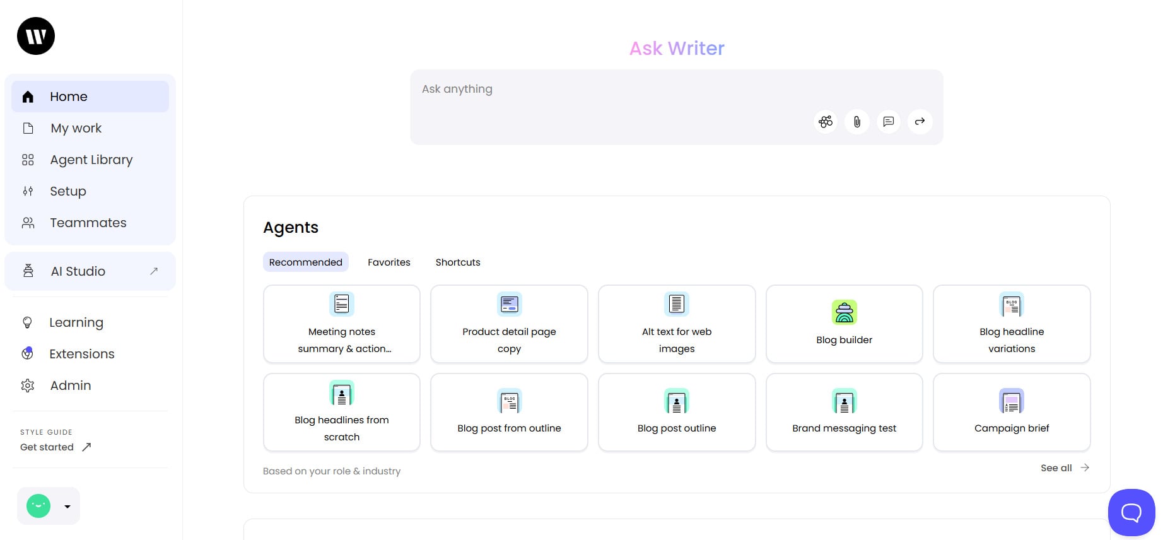Click the Brand messaging test label
This screenshot has height=540, width=1163.
(844, 428)
